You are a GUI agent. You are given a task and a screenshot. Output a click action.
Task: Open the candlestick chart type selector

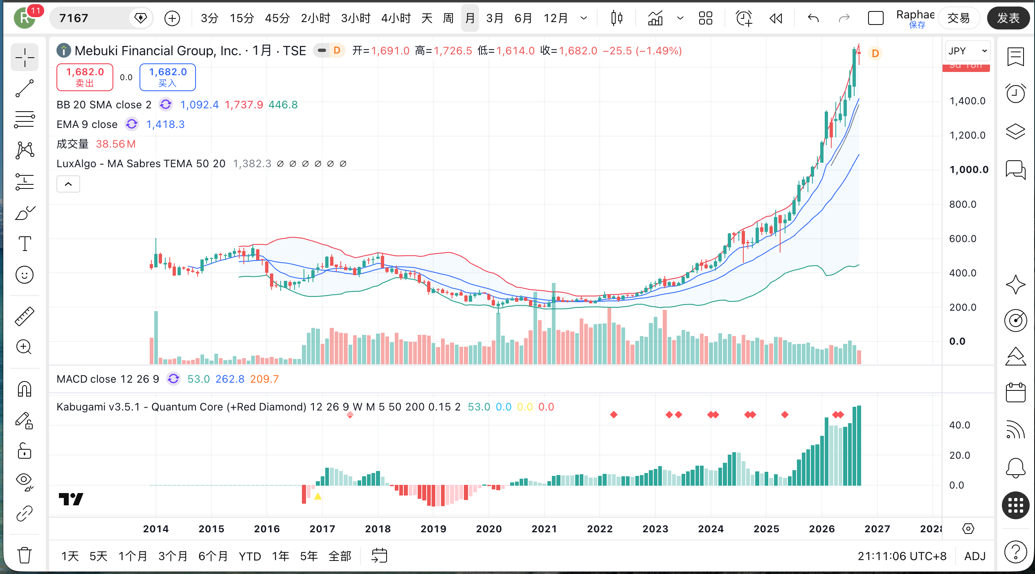(616, 18)
